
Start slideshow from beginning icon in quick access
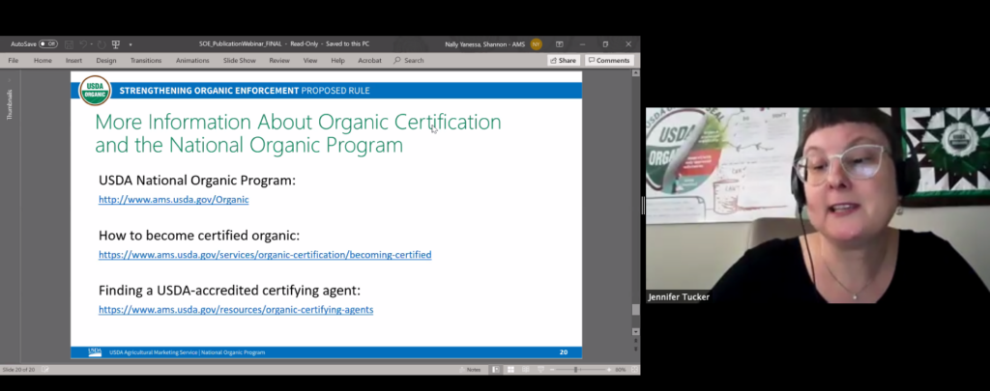116,44
